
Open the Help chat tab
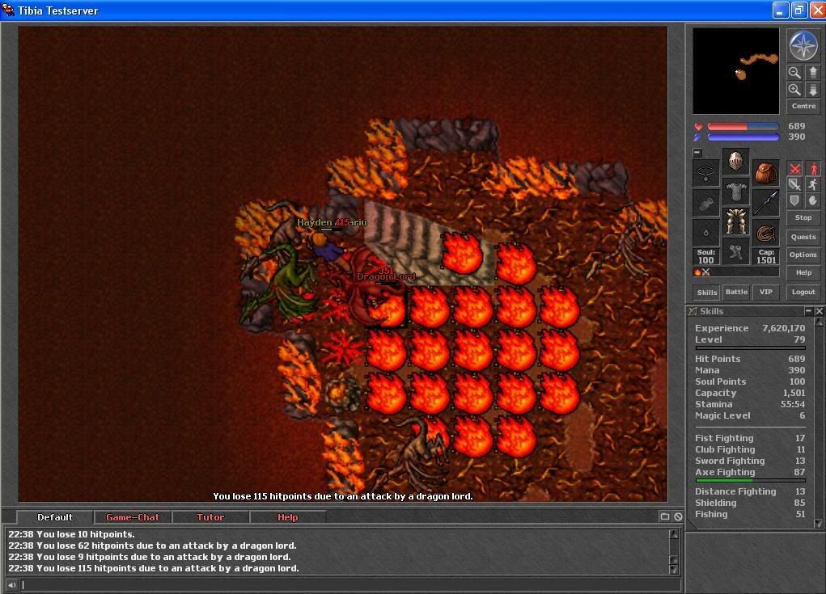[288, 517]
